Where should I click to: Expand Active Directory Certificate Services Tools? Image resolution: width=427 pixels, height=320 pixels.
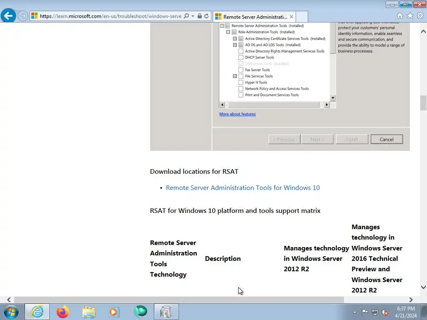tap(235, 39)
